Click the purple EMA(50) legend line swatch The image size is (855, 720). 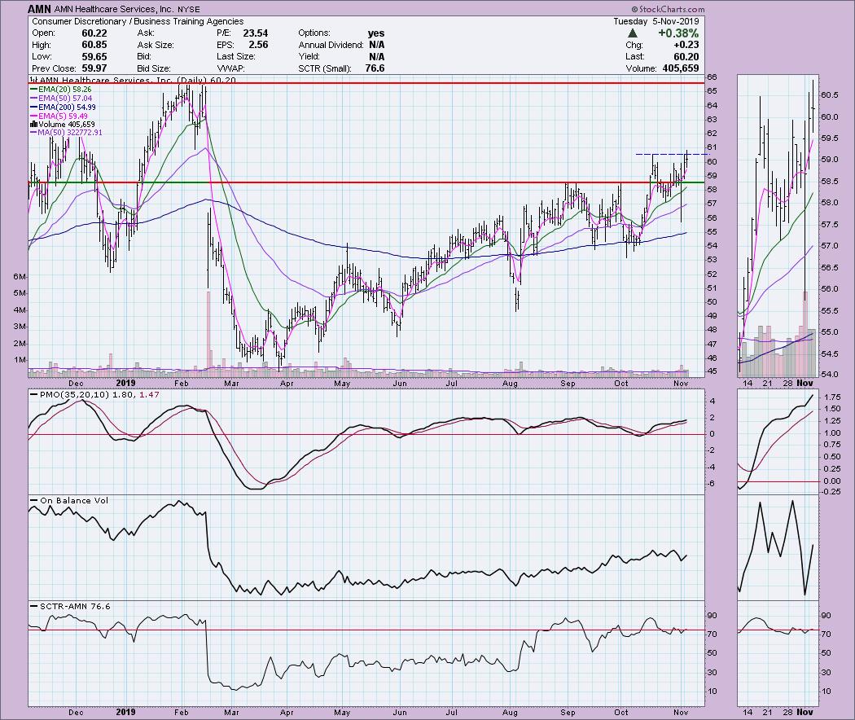pyautogui.click(x=33, y=99)
